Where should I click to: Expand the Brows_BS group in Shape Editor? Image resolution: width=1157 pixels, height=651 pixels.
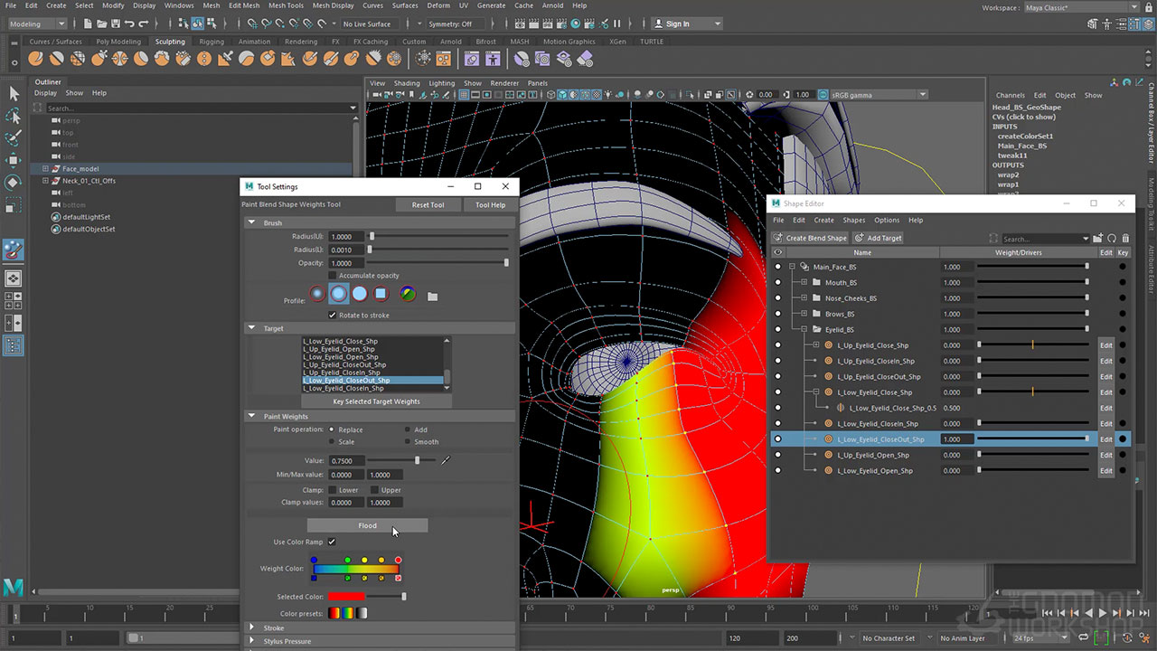pyautogui.click(x=804, y=314)
